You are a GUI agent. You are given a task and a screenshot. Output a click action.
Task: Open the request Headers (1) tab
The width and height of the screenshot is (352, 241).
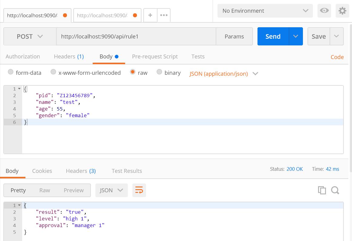click(69, 57)
